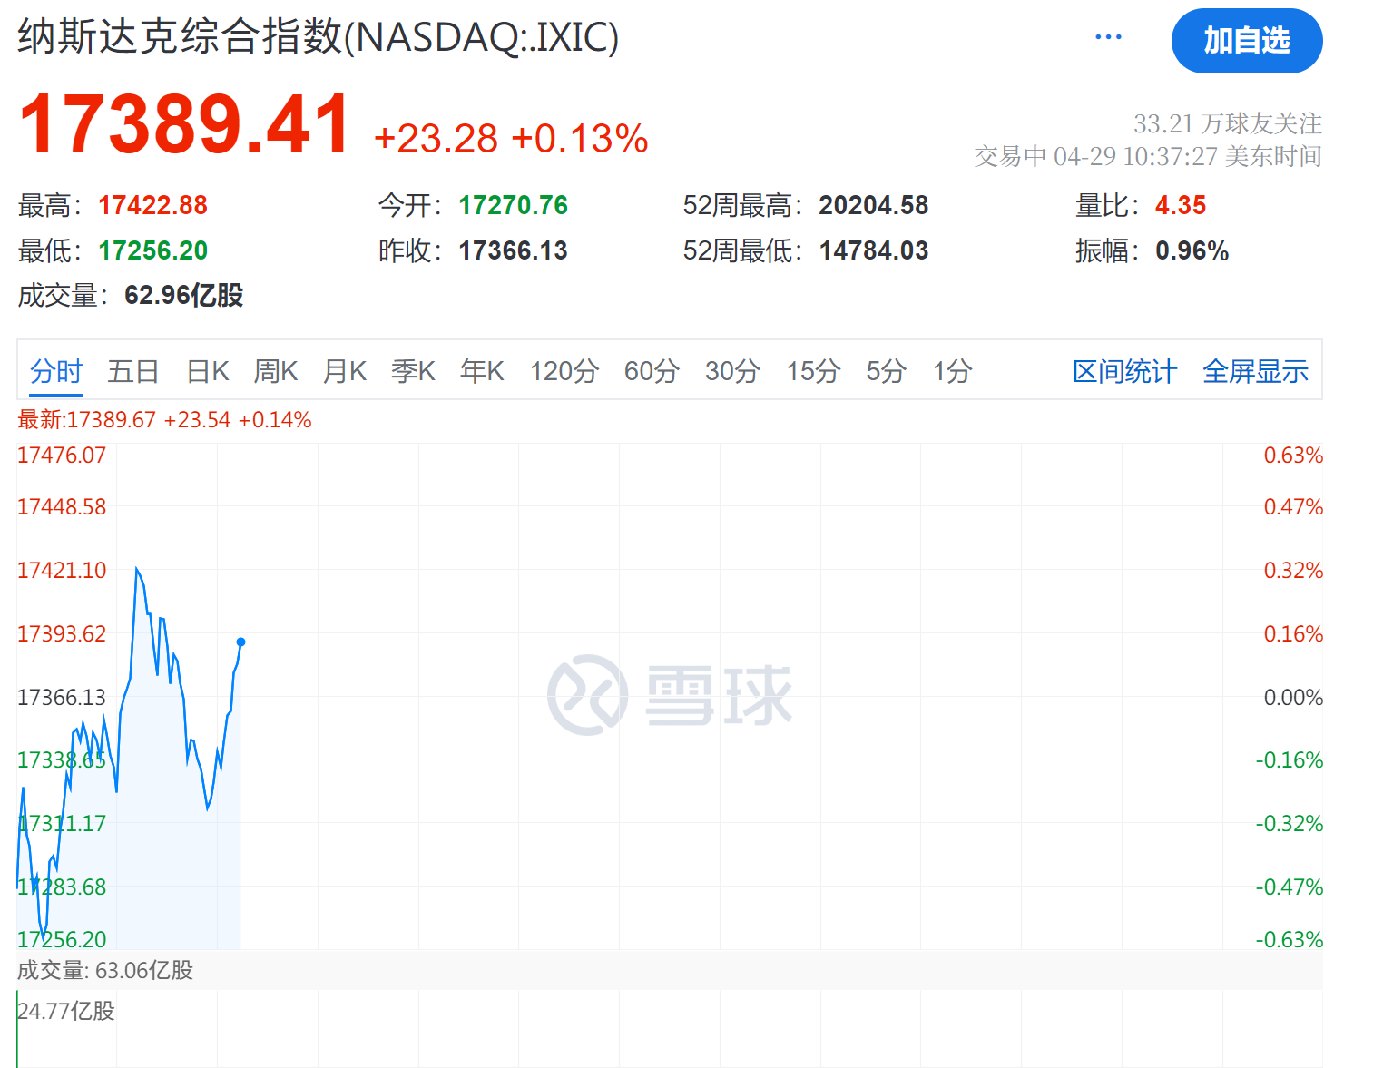The image size is (1383, 1068).
Task: Click the current price 17389.41
Action: 184,125
